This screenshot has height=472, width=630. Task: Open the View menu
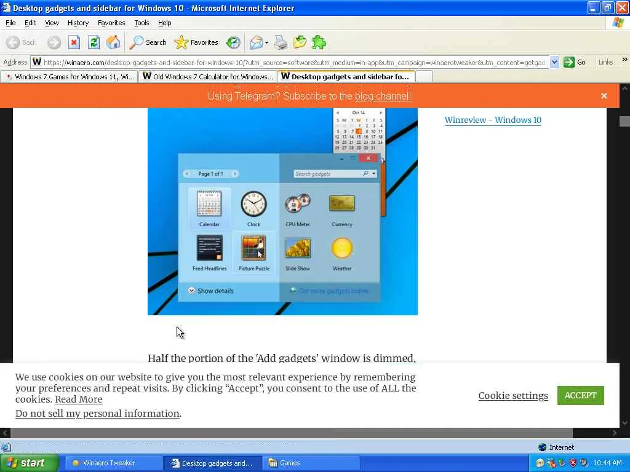pos(52,23)
